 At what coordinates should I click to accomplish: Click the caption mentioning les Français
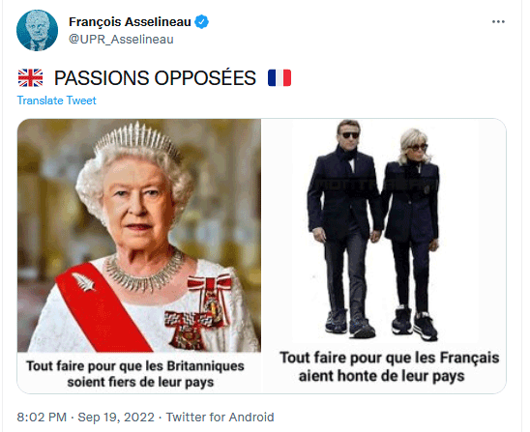(x=390, y=367)
